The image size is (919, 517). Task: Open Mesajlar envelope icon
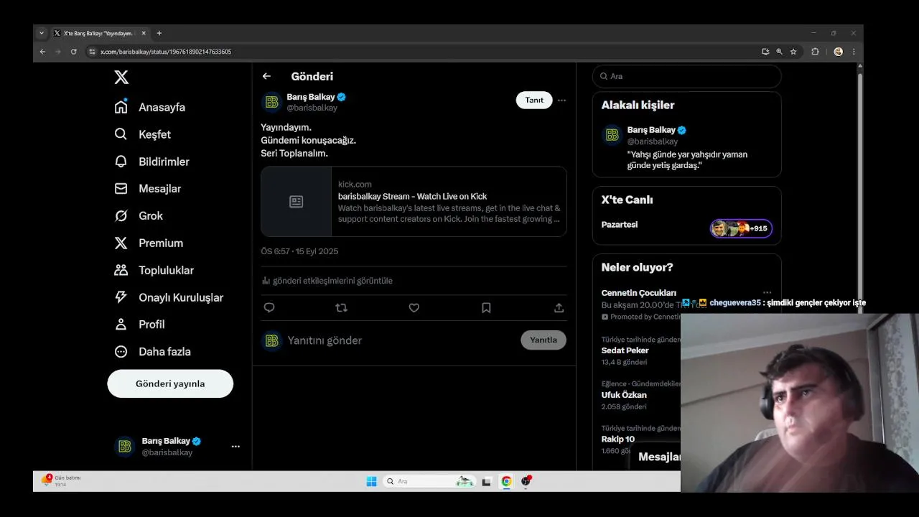click(x=121, y=188)
